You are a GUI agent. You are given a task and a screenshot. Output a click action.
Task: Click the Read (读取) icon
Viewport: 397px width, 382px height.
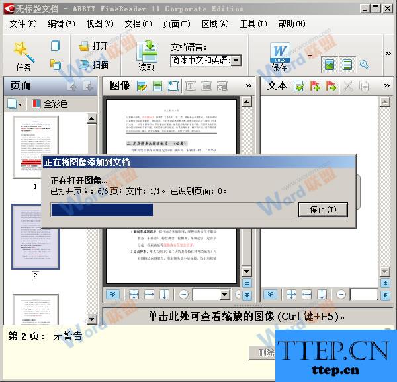pos(147,52)
